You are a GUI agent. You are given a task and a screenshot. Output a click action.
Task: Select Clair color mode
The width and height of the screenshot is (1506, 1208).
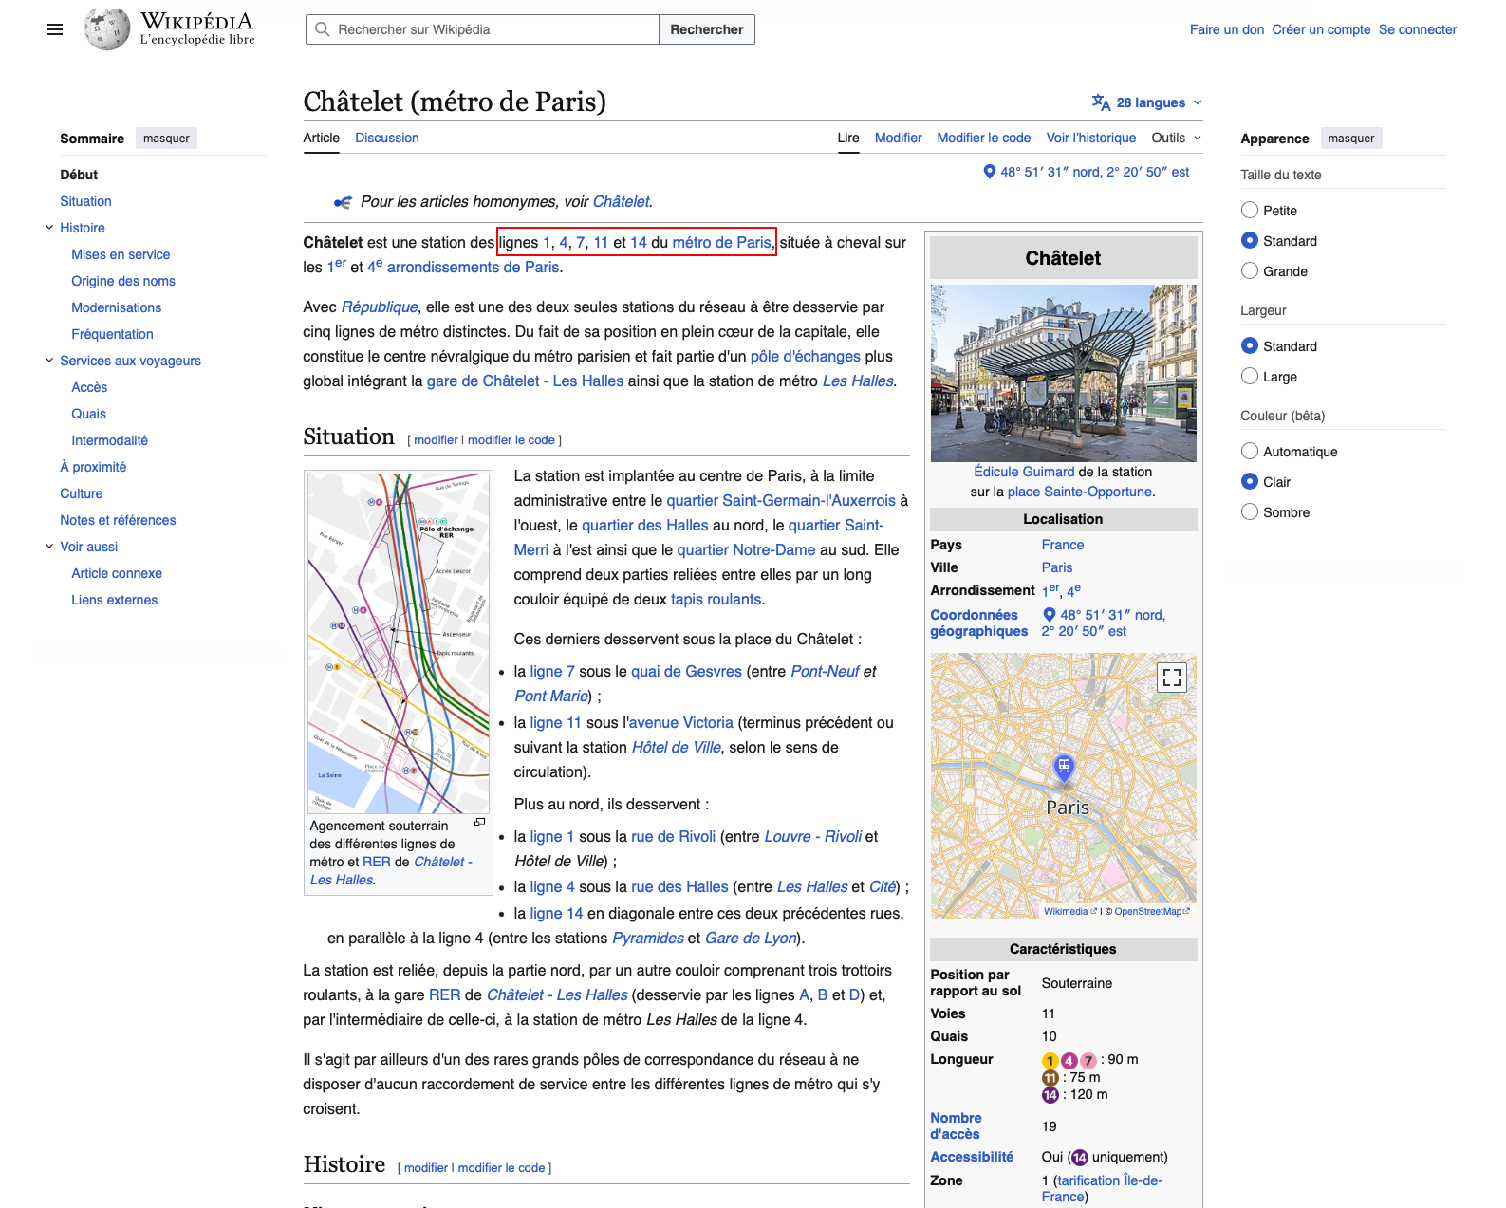(1250, 481)
